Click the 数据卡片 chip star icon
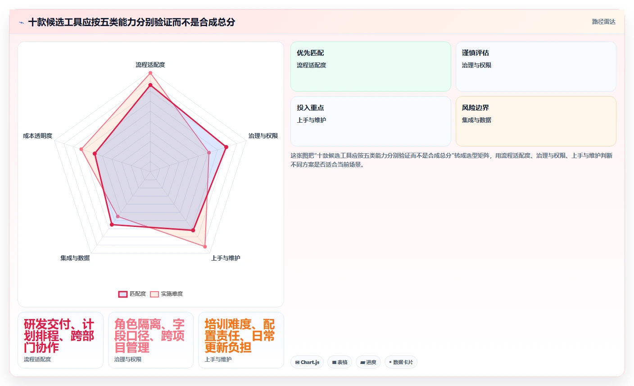634x386 pixels. 390,362
